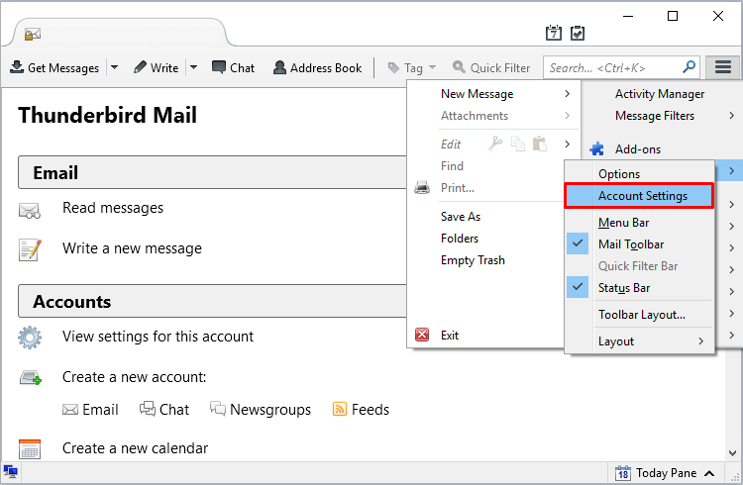The image size is (743, 485).
Task: Click the Tag label icon
Action: click(393, 68)
